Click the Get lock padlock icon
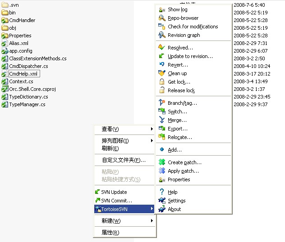The image size is (285, 242). pyautogui.click(x=162, y=82)
